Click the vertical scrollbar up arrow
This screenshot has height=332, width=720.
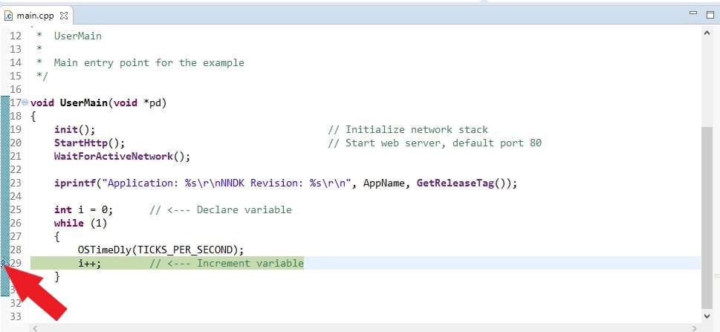click(x=707, y=34)
